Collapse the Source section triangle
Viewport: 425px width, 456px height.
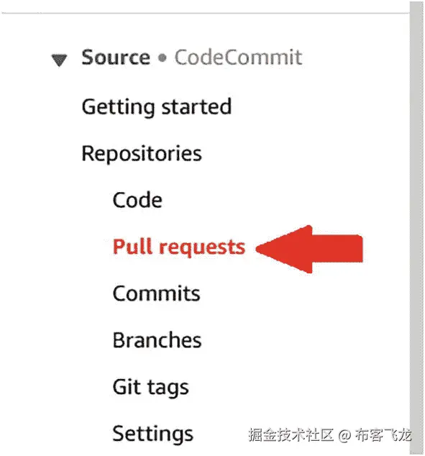59,60
